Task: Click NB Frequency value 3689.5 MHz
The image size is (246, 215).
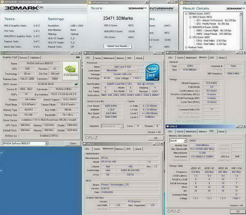Action: point(233,73)
